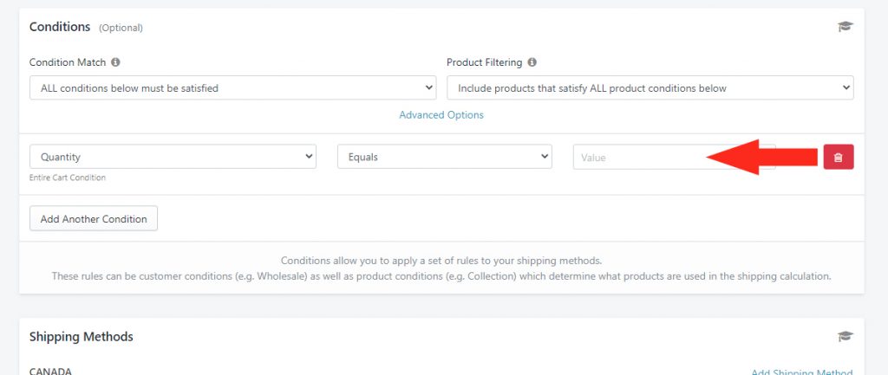This screenshot has width=888, height=375.
Task: Open the Equals operator dropdown
Action: (445, 157)
